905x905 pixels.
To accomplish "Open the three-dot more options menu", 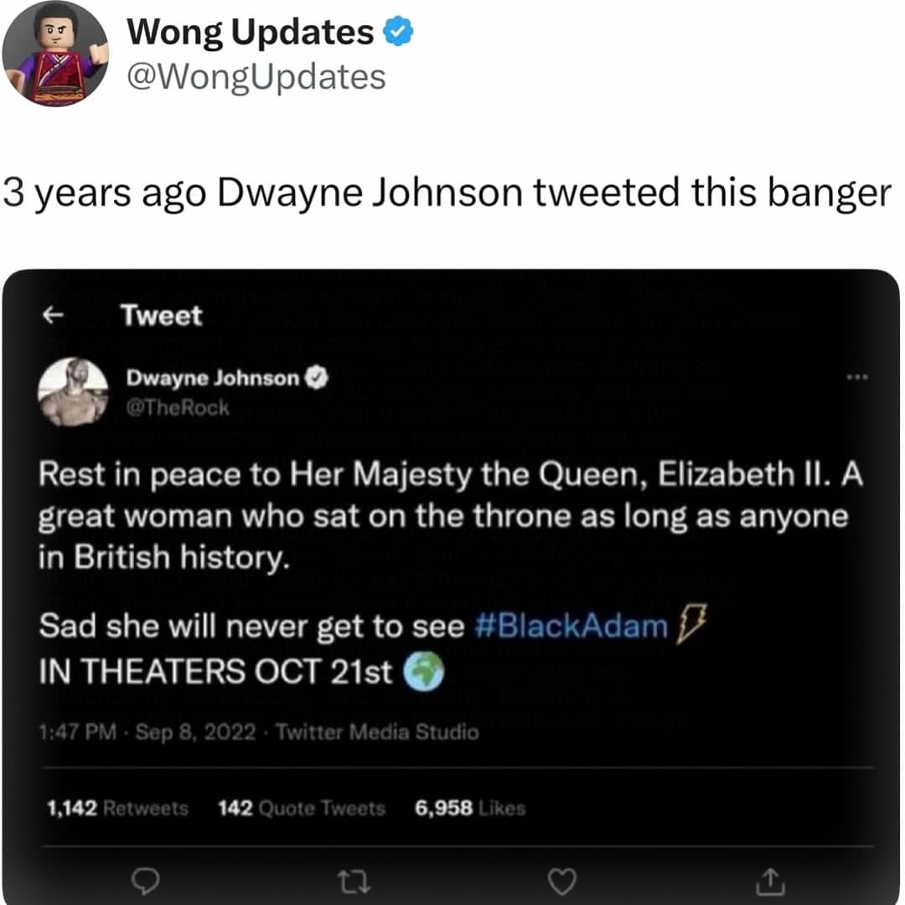I will pyautogui.click(x=857, y=377).
